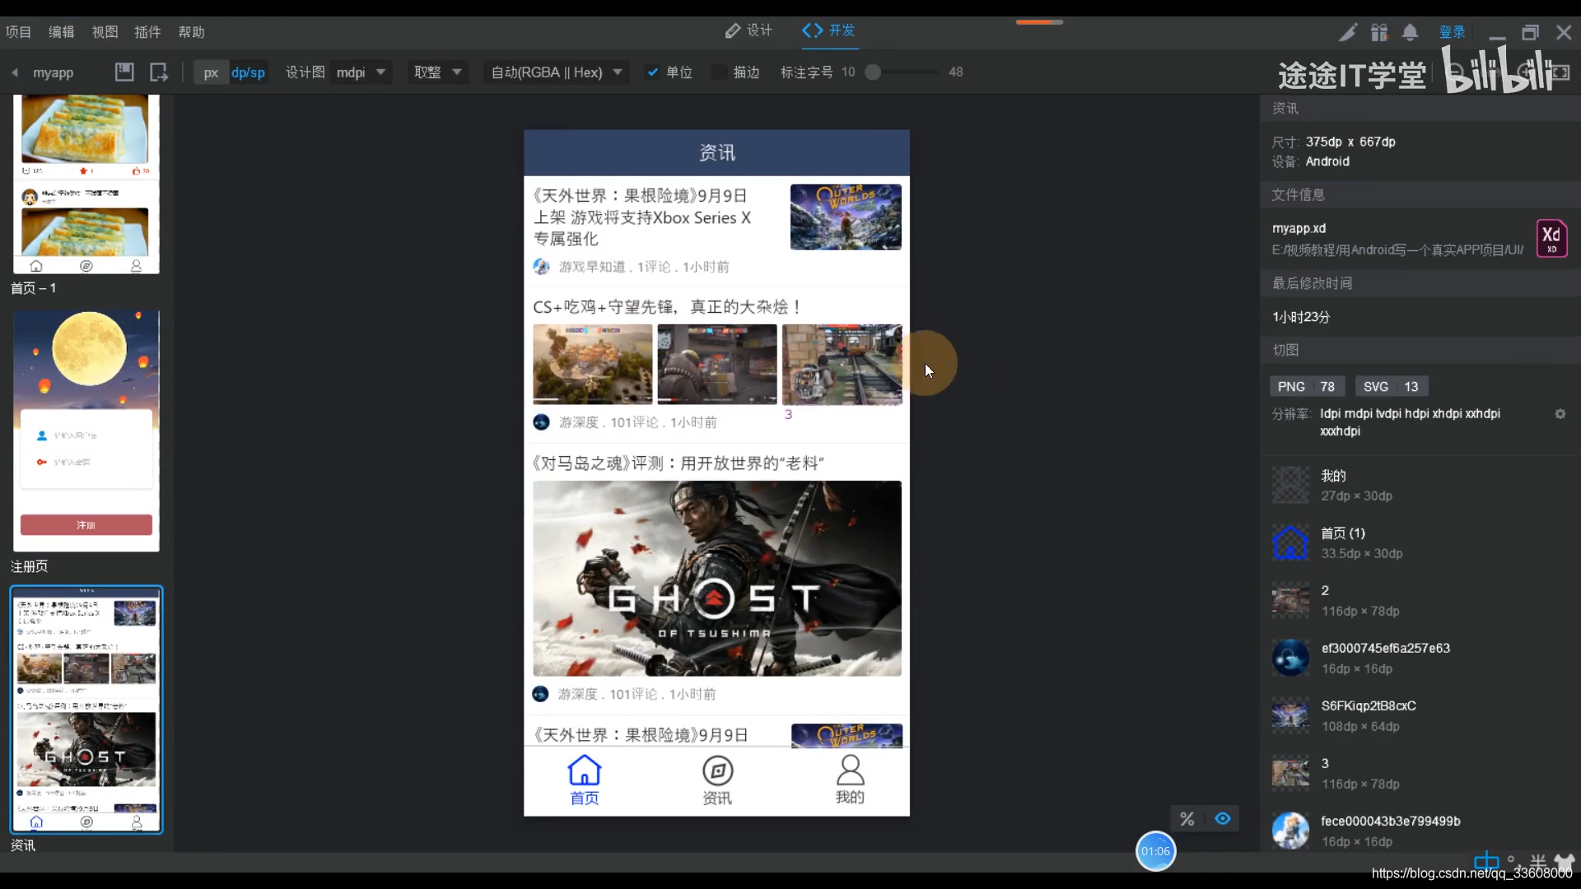Screen dimensions: 1581x889
Task: Click the 1小时23分 modified time text
Action: click(x=1301, y=317)
